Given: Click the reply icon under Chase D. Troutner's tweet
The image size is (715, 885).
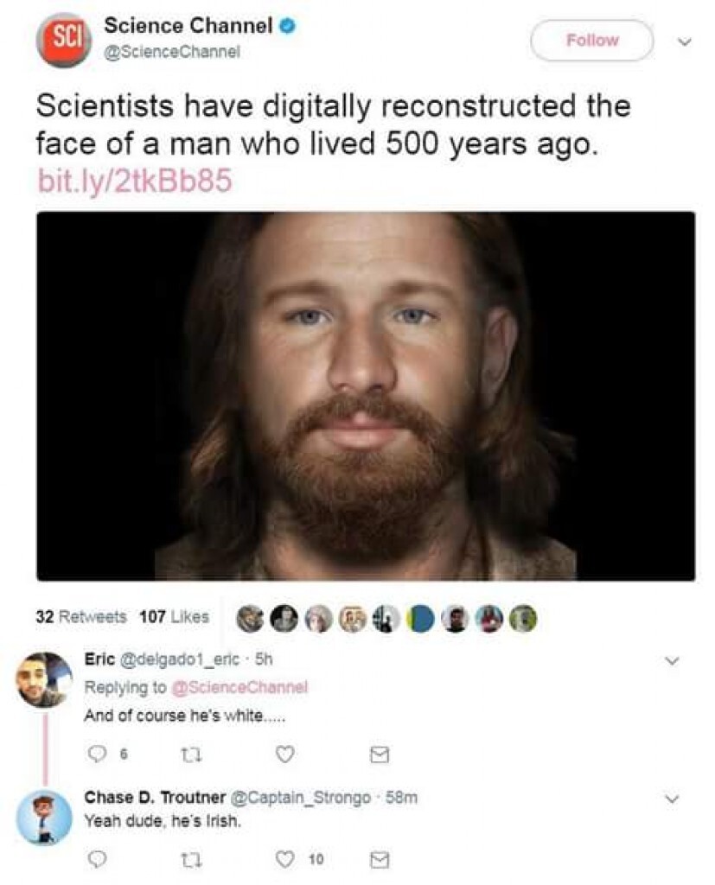Looking at the screenshot, I should pos(98,858).
